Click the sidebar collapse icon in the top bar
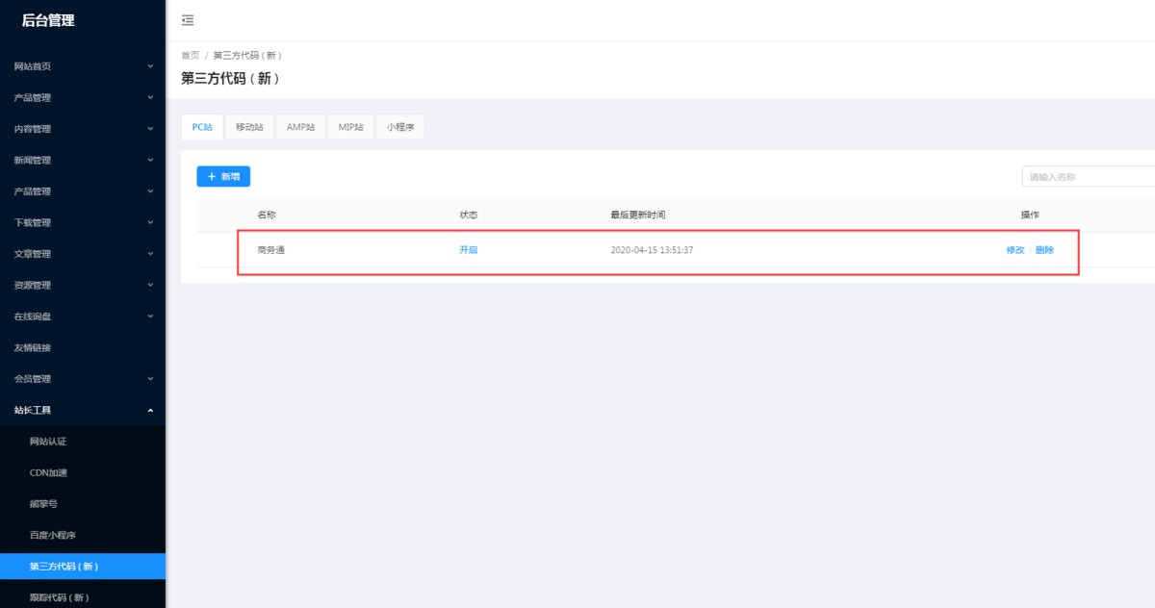 [x=188, y=20]
